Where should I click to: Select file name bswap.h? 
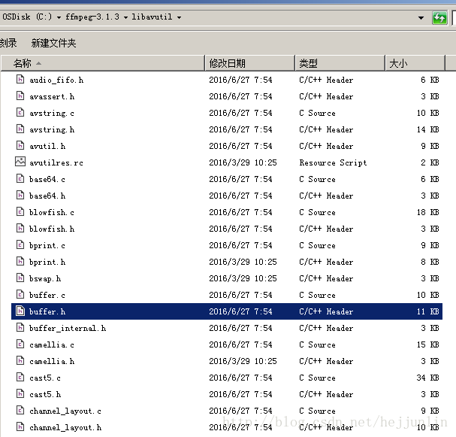pos(45,278)
